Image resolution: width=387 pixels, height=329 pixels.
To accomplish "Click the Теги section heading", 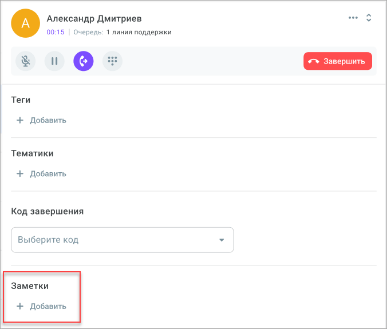I will [x=21, y=100].
